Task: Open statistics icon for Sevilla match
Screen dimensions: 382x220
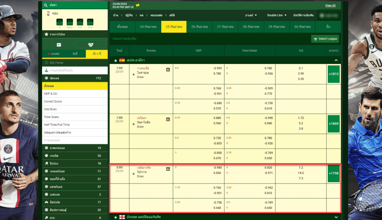Action: (x=168, y=119)
